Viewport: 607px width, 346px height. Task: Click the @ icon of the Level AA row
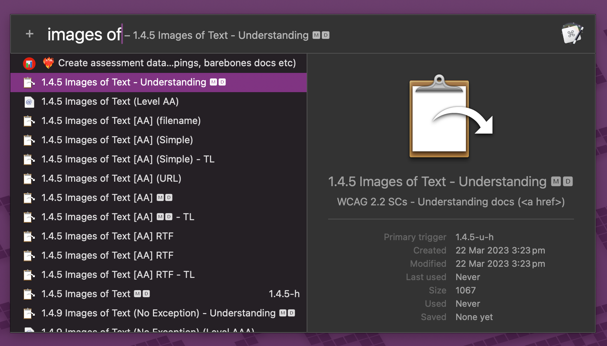click(29, 102)
